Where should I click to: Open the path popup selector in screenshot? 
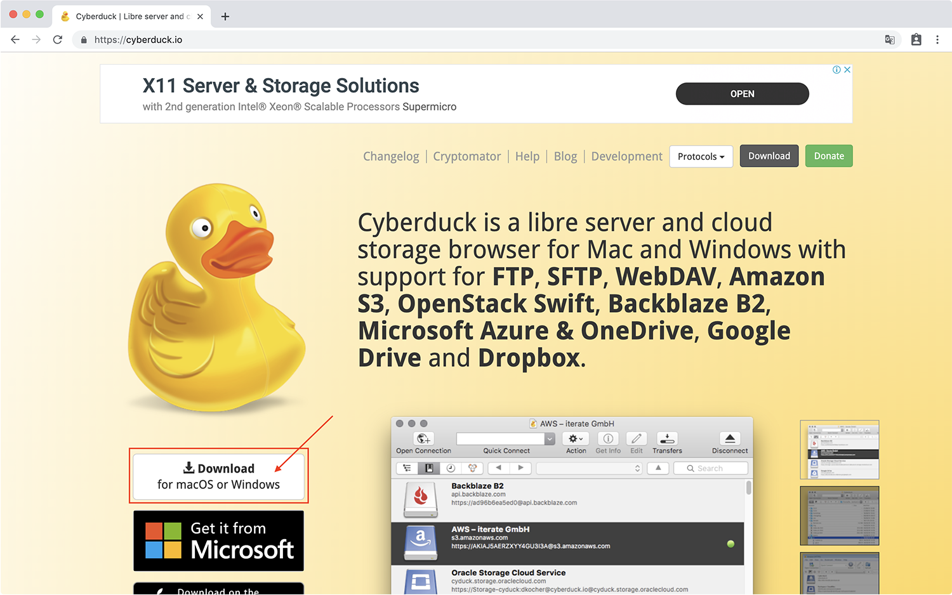(x=590, y=468)
